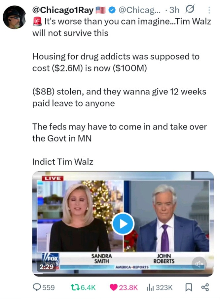Click the American flag emoji in name

click(100, 10)
